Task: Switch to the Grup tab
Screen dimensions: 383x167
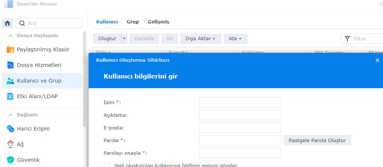Action: coord(133,22)
